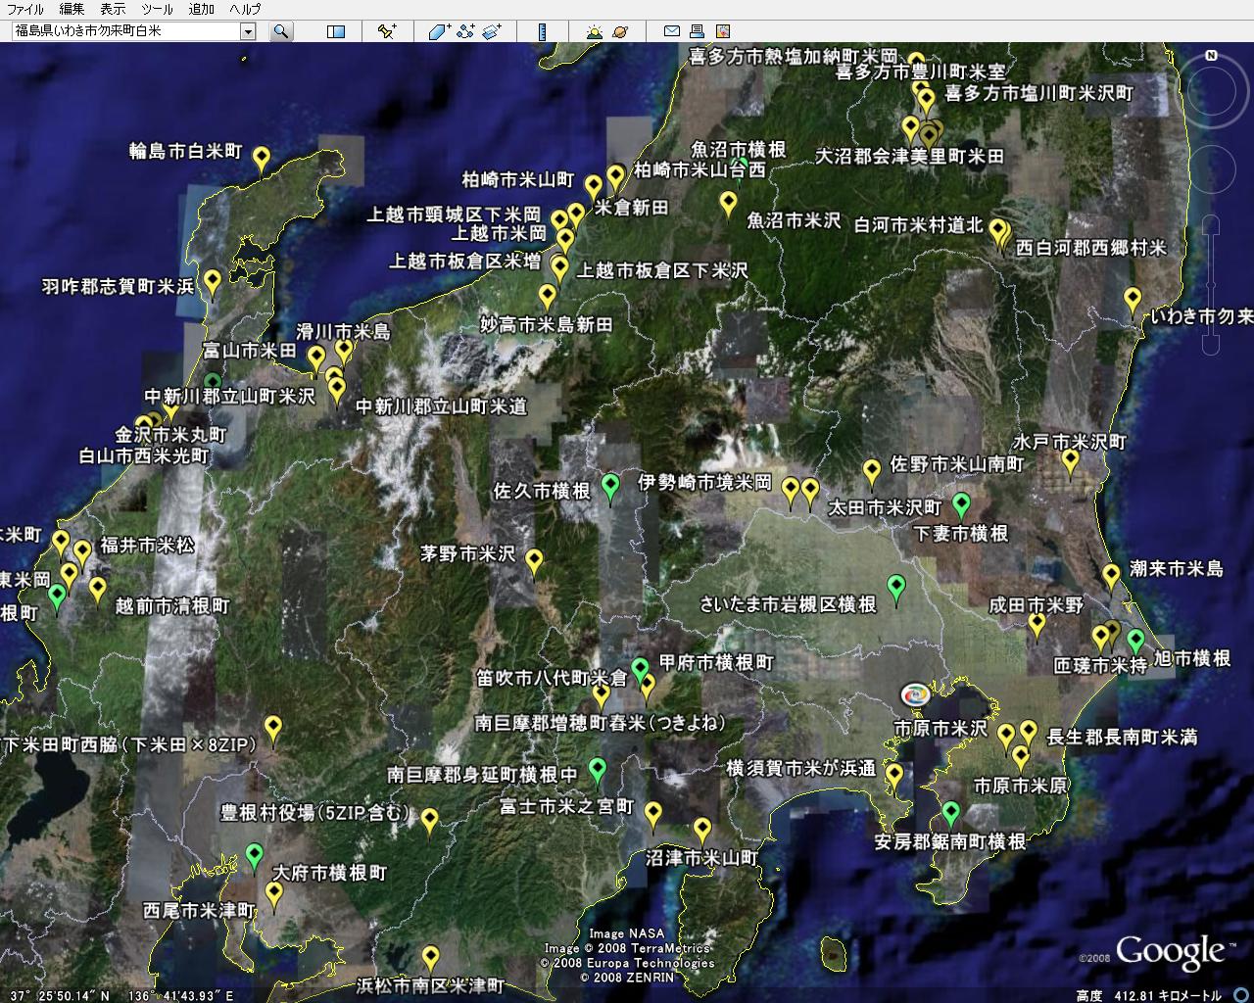Click the N compass north indicator
Screen dimensions: 1254x1003
(x=1211, y=56)
